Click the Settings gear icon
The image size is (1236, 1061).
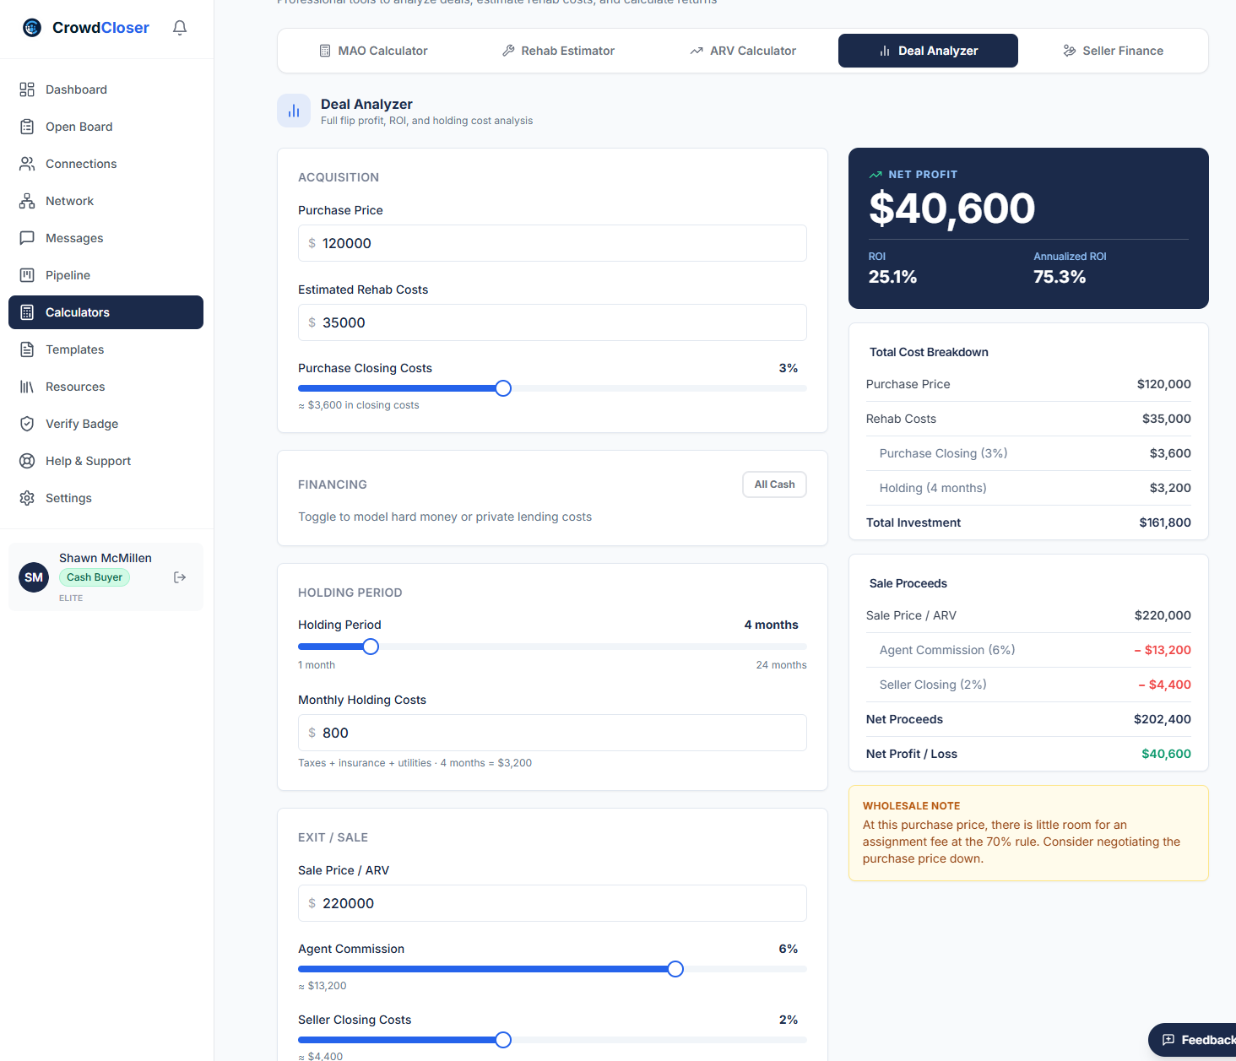tap(27, 498)
